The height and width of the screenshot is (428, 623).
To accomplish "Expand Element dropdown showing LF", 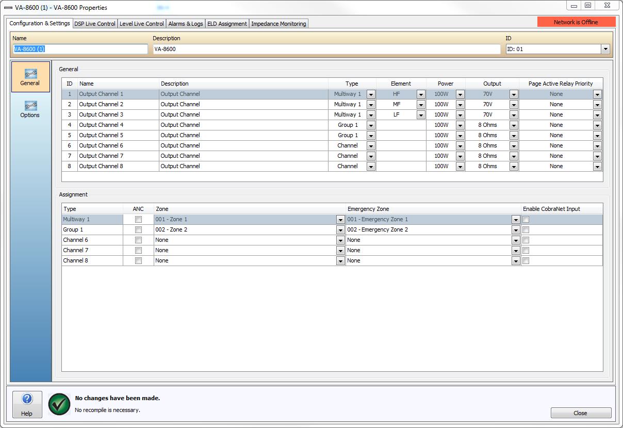I will 421,115.
